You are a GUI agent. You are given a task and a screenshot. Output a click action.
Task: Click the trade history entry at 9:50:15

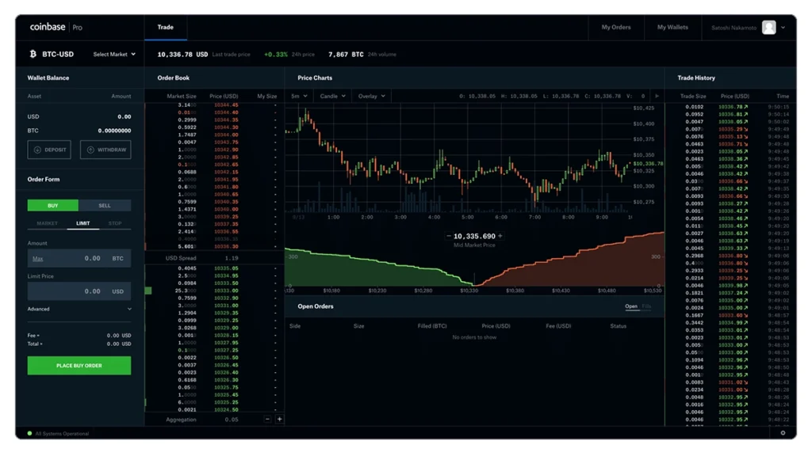pyautogui.click(x=730, y=107)
